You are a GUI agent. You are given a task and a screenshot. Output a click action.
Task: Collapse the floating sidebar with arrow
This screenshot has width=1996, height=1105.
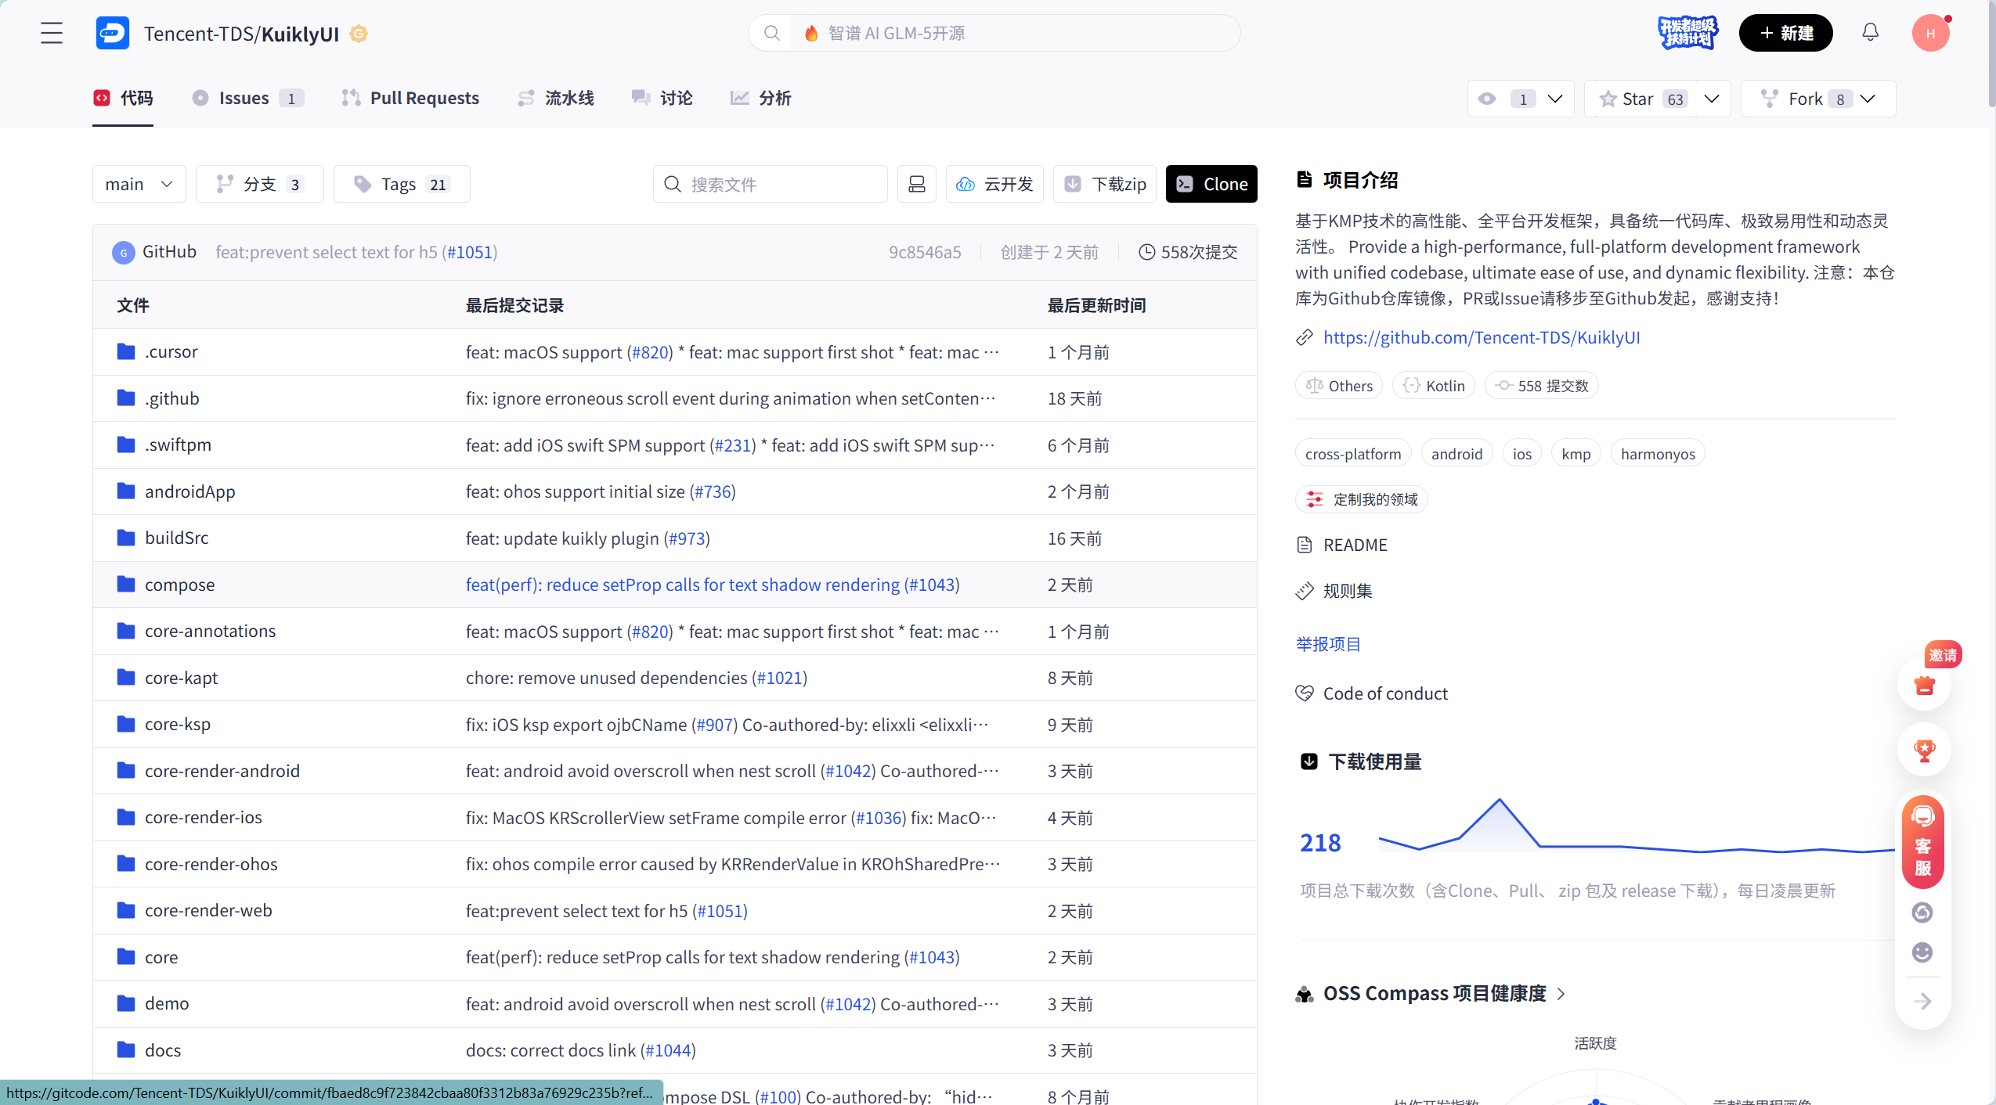[x=1922, y=1001]
